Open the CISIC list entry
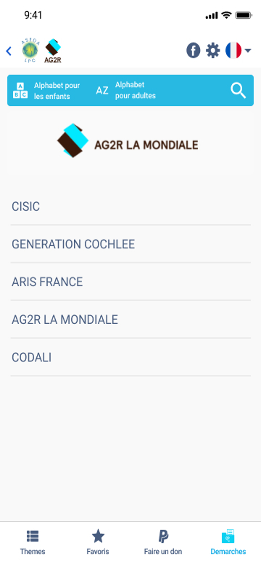Screen dimensions: 261x566 130,206
